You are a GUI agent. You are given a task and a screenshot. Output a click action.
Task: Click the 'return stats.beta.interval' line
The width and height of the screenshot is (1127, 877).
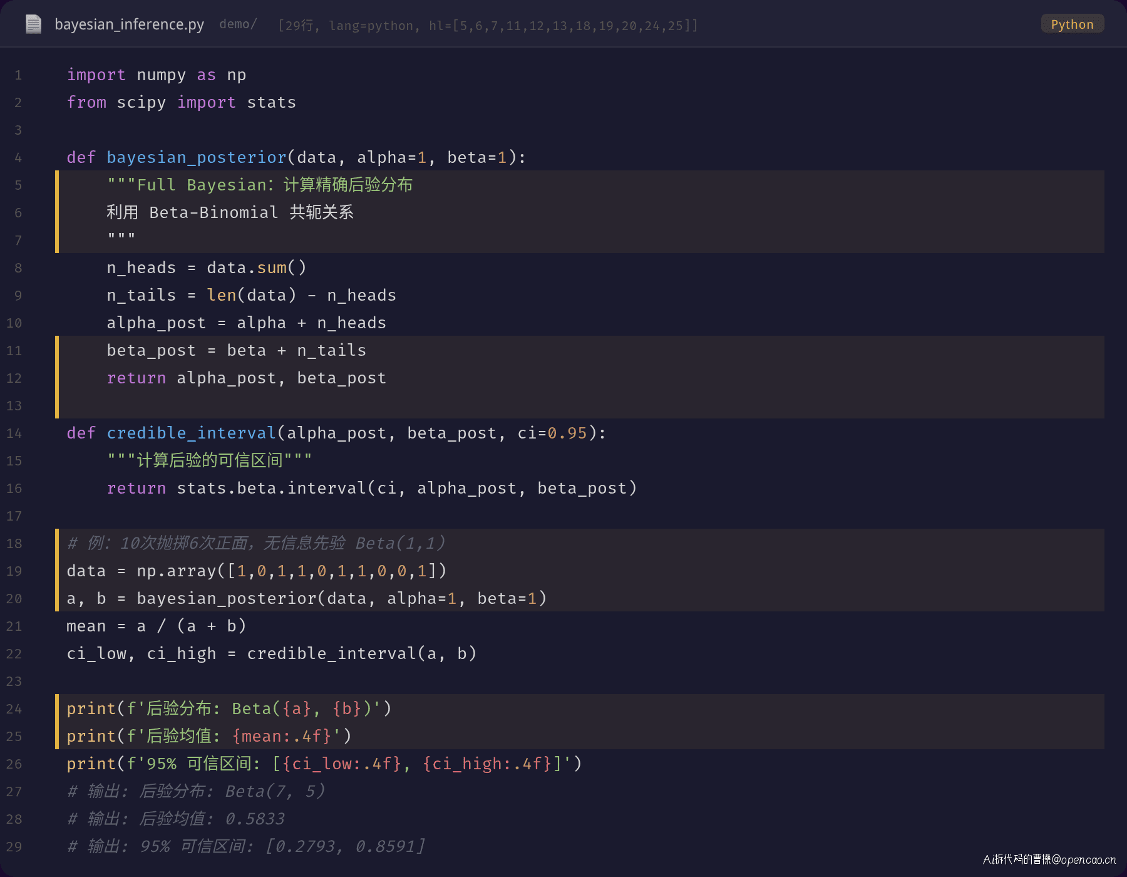point(372,489)
